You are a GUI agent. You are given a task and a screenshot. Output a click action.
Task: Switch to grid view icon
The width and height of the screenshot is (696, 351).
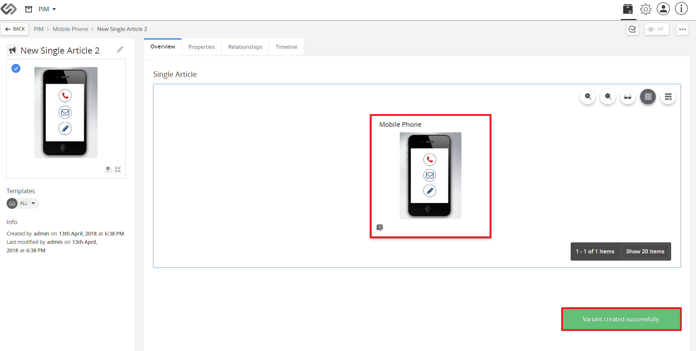(648, 97)
